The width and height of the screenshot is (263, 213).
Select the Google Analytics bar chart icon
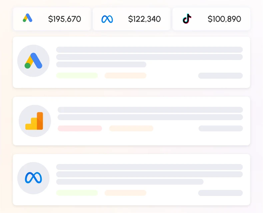click(x=35, y=121)
